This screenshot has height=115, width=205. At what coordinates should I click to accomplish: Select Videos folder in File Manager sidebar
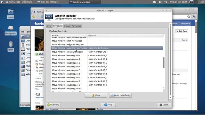click(x=26, y=74)
